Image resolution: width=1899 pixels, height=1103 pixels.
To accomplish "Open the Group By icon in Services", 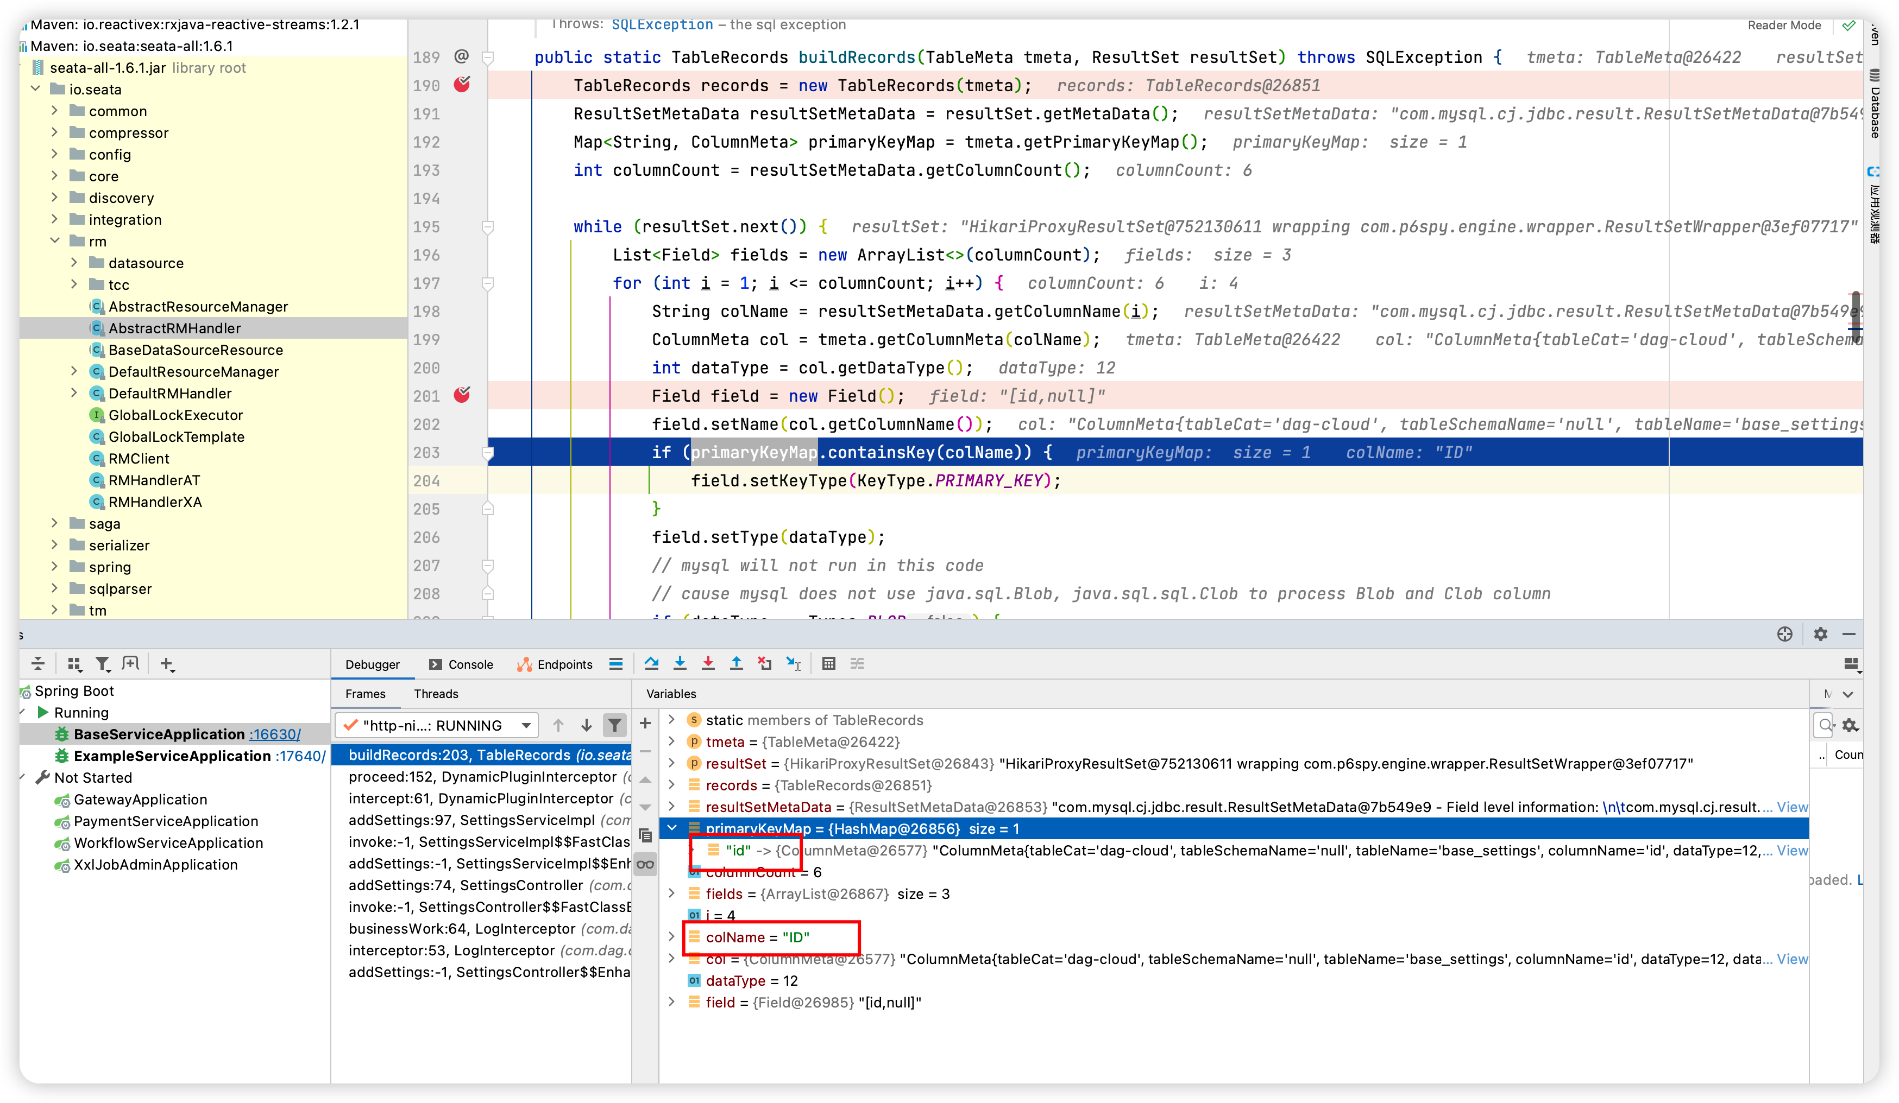I will coord(74,663).
